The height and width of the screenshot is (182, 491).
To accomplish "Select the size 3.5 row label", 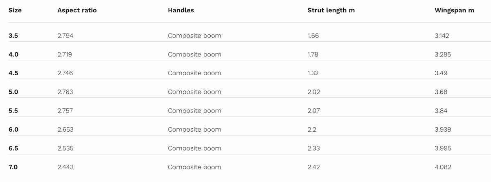I will (13, 36).
